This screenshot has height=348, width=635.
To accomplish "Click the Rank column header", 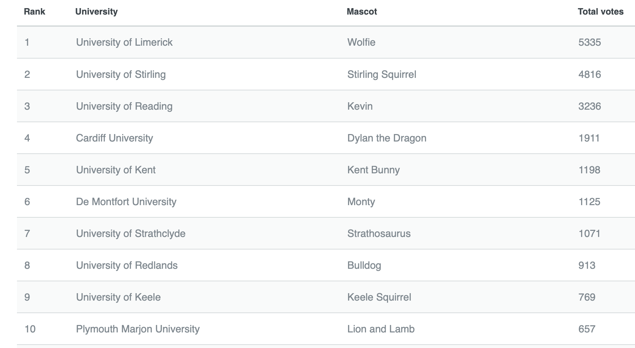I will click(x=34, y=12).
